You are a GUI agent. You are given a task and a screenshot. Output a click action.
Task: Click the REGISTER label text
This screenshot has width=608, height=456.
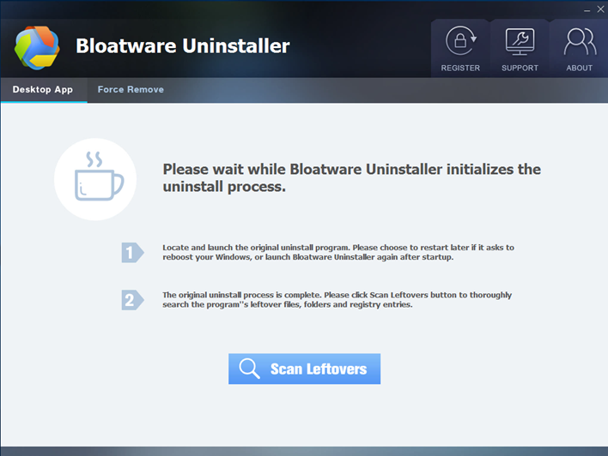click(x=460, y=68)
